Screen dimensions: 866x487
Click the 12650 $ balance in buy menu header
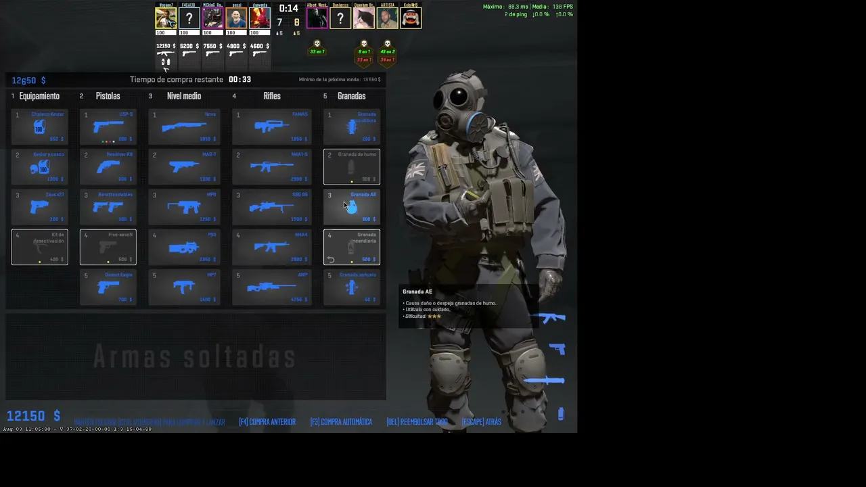coord(28,80)
